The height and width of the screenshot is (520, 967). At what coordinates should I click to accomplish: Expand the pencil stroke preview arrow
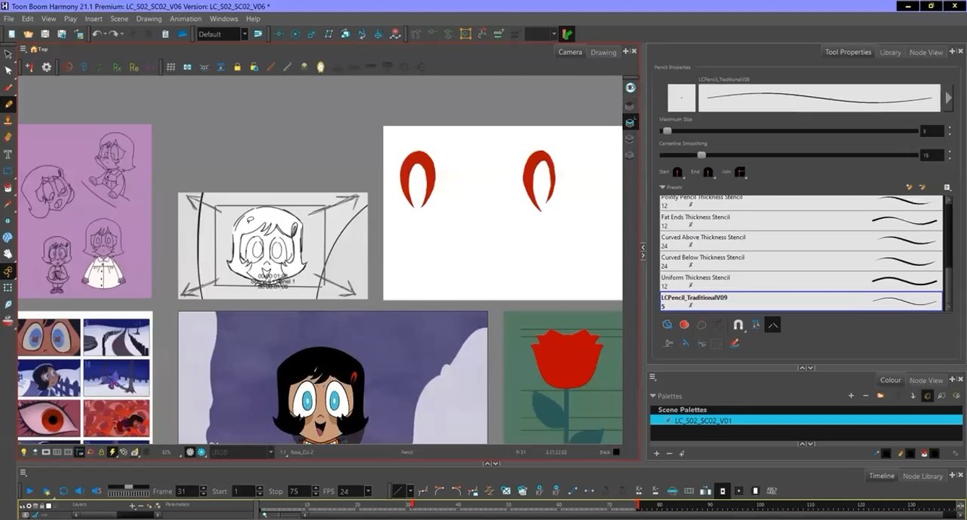[x=947, y=97]
